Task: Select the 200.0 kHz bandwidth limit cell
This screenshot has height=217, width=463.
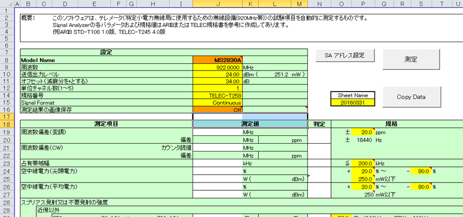Action: tap(363, 163)
